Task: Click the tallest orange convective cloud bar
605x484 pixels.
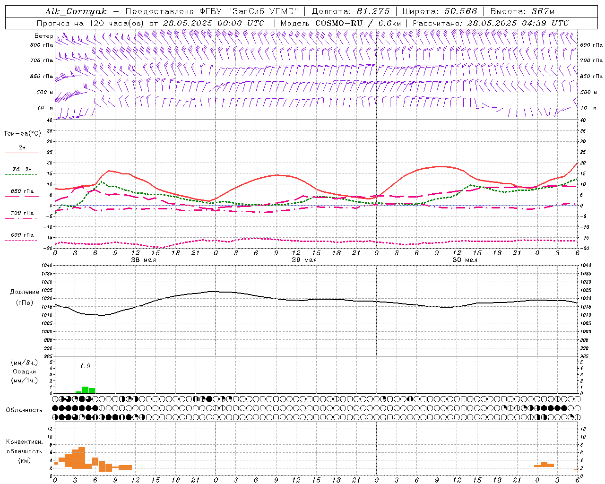Action: pyautogui.click(x=82, y=458)
